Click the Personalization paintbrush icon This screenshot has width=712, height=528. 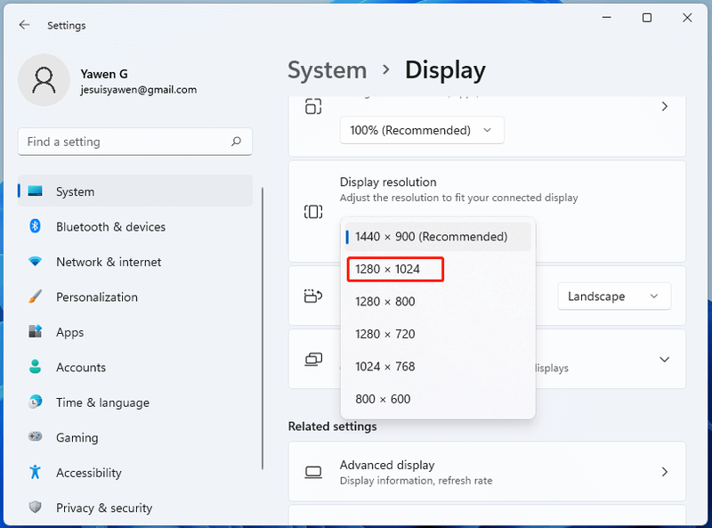point(35,296)
